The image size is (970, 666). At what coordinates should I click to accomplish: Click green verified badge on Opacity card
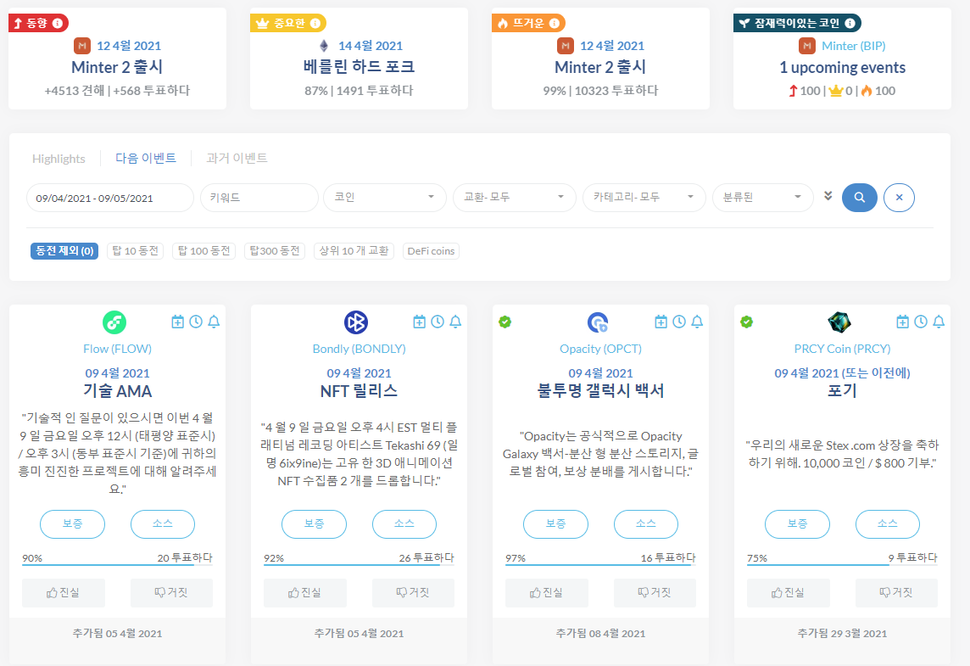point(505,322)
